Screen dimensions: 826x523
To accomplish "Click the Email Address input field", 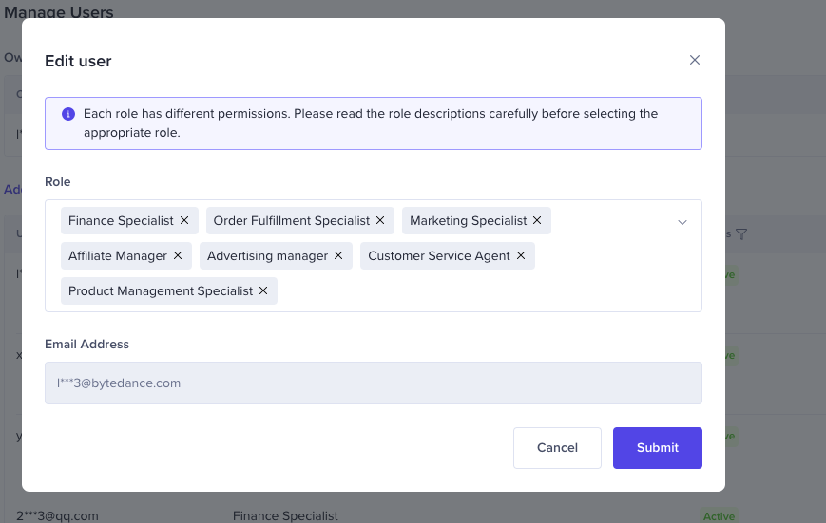I will (x=373, y=383).
